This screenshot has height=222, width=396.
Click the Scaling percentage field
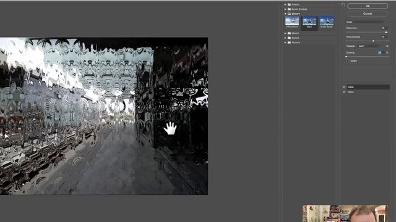tap(381, 52)
